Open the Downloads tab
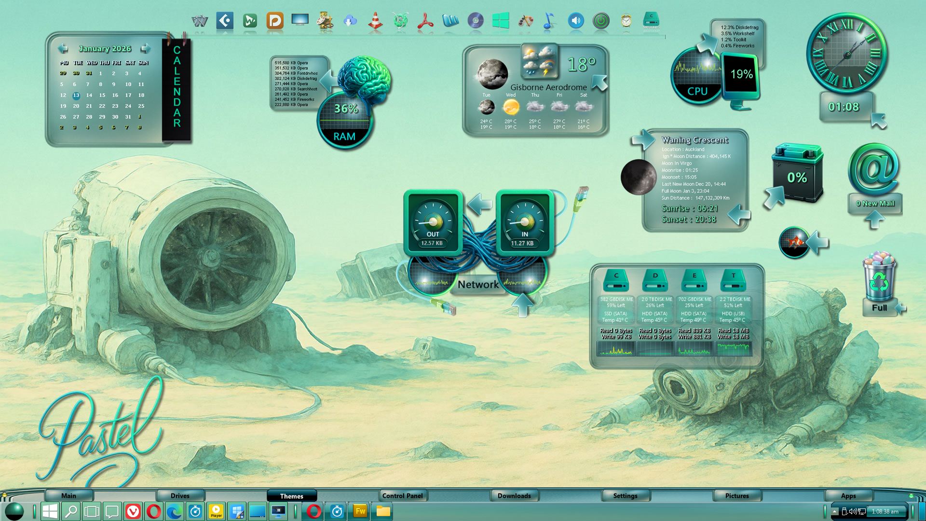 click(514, 495)
